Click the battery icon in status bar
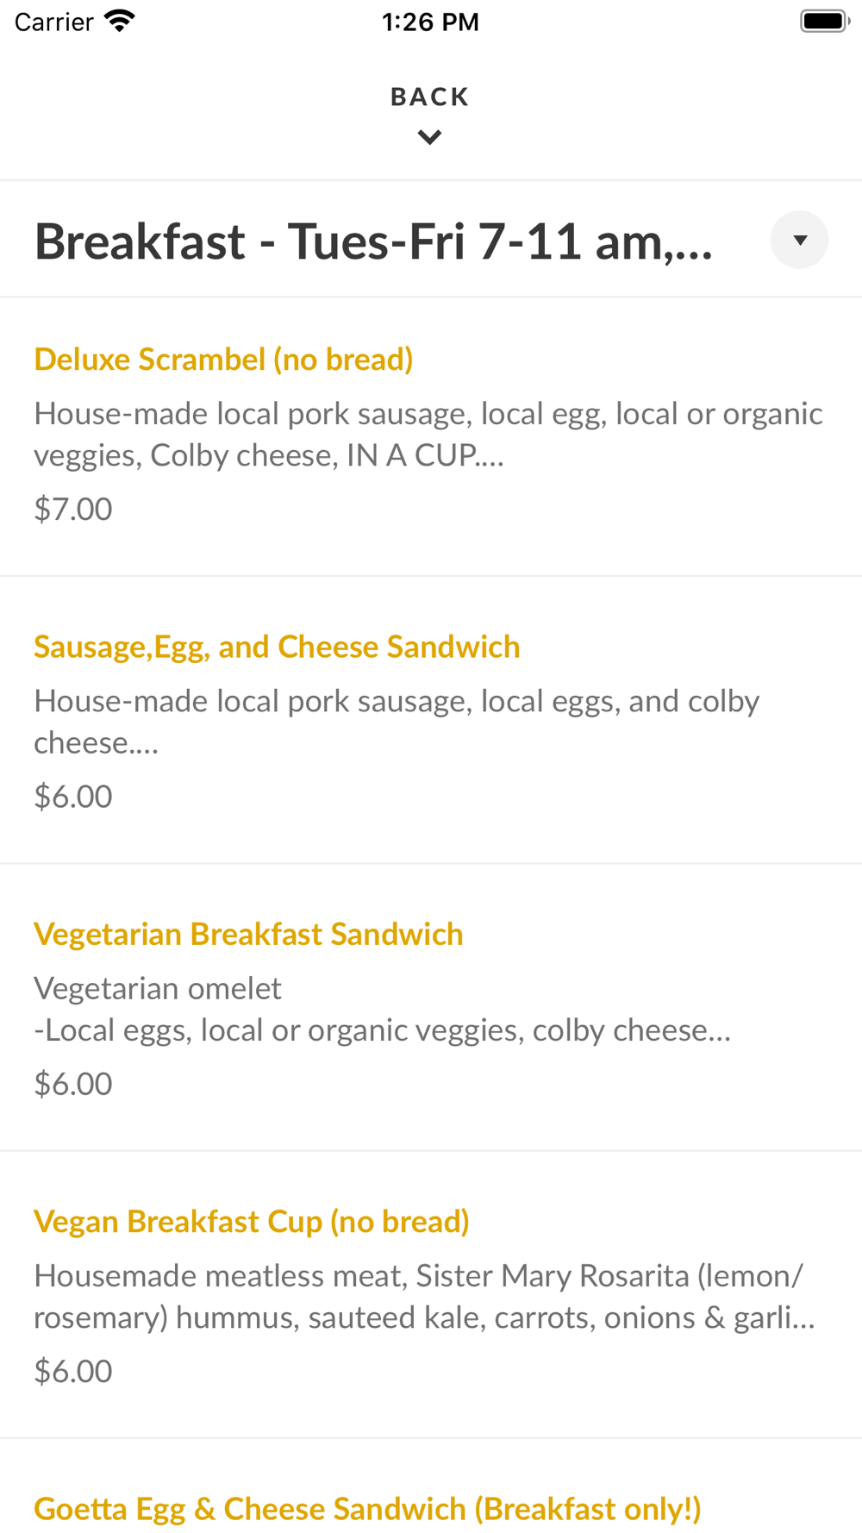Screen dimensions: 862x1533 point(825,21)
